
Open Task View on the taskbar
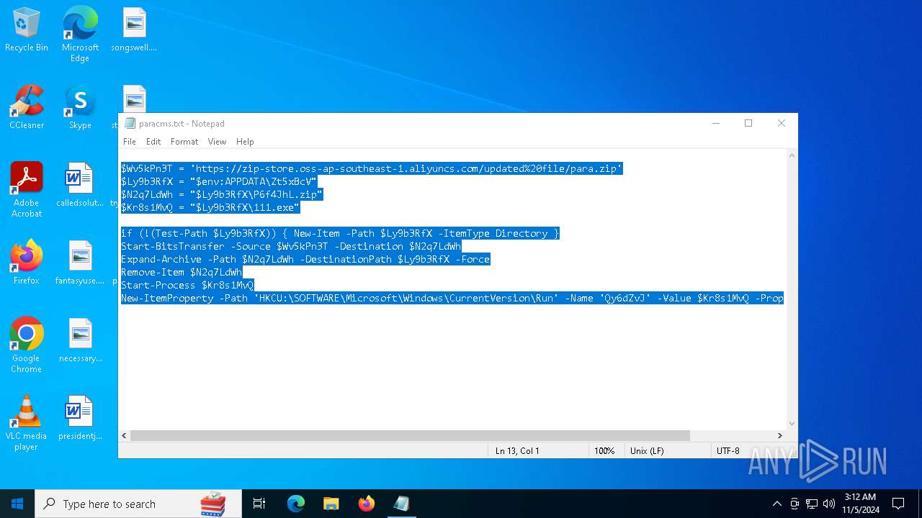(x=259, y=504)
